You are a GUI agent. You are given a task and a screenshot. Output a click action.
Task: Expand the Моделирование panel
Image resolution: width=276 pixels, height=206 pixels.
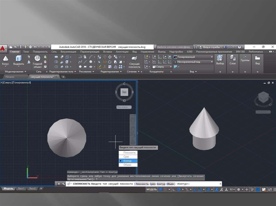[x=16, y=72]
